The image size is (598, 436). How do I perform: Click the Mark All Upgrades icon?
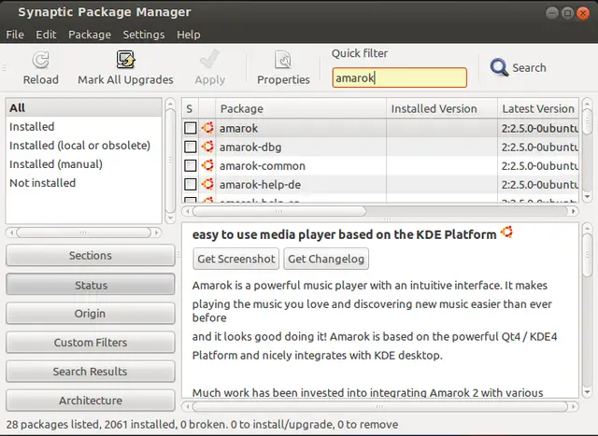click(125, 60)
